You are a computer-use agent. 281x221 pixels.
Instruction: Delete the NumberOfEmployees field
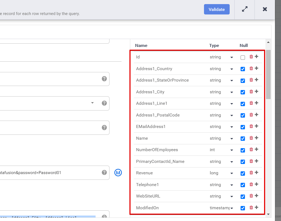(x=251, y=149)
